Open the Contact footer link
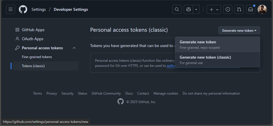273x126 pixels. pyautogui.click(x=143, y=93)
